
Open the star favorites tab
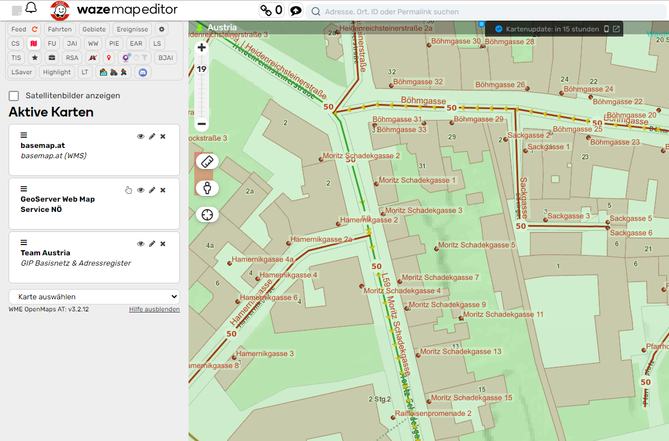35,58
